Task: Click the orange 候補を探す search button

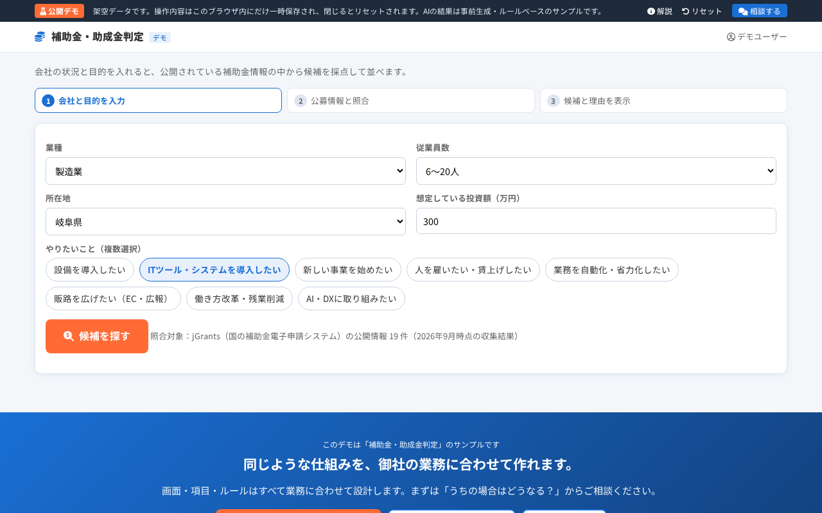Action: pos(97,336)
